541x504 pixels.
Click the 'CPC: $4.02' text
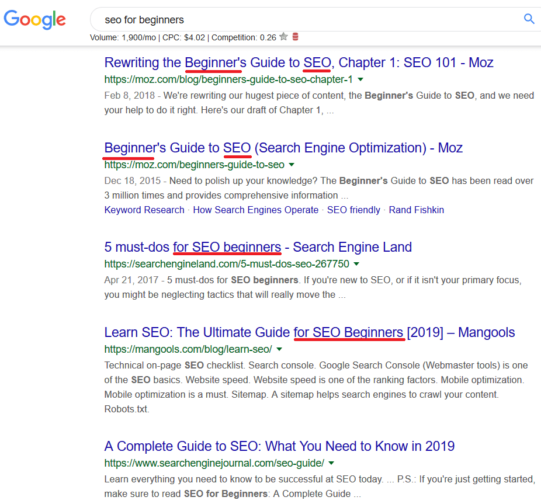click(x=183, y=37)
